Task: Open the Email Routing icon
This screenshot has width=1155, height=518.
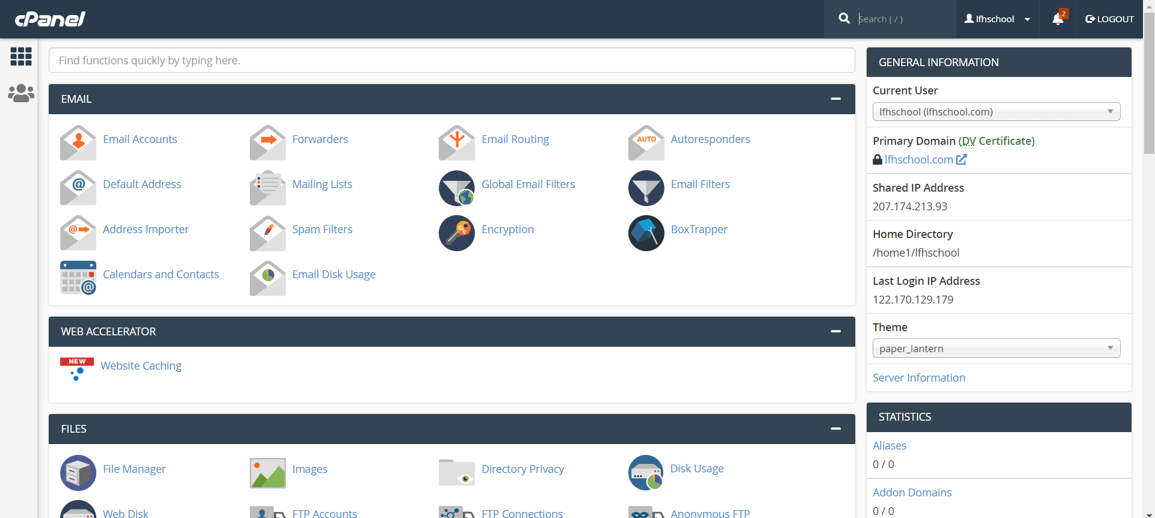Action: 457,142
